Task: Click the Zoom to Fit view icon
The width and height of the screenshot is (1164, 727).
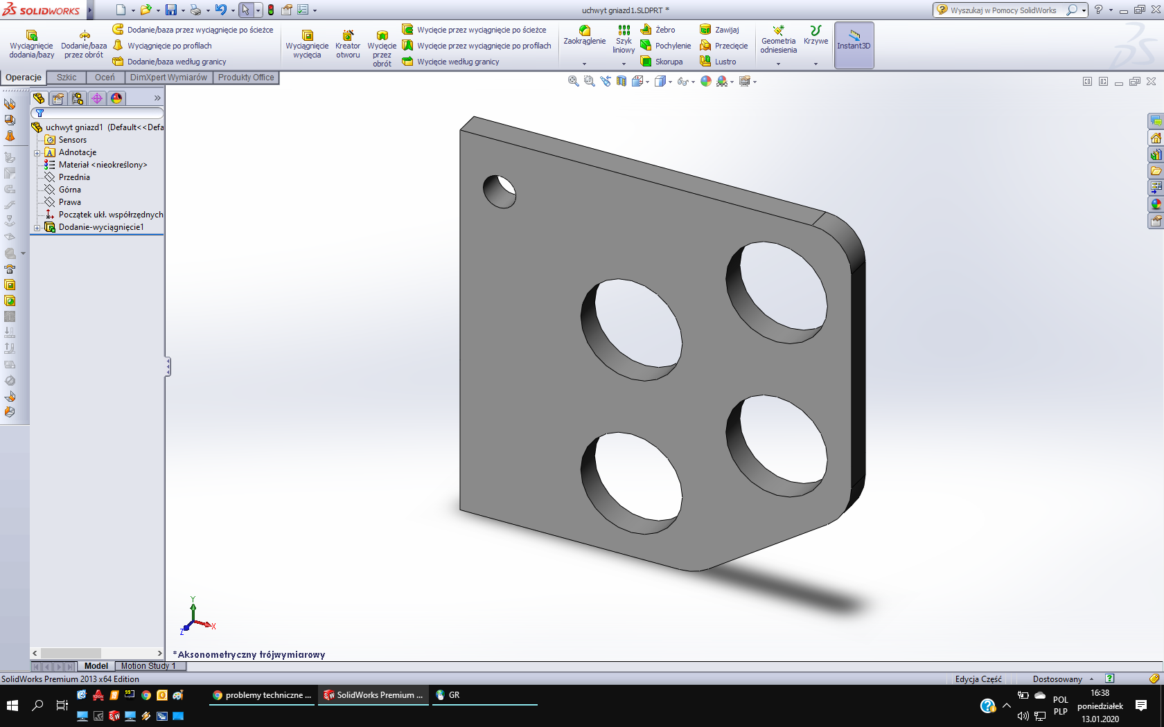Action: [x=573, y=81]
